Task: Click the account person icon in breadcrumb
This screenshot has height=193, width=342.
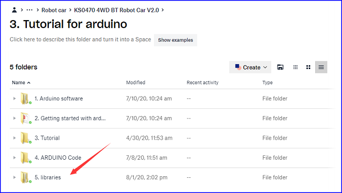Action: [14, 10]
